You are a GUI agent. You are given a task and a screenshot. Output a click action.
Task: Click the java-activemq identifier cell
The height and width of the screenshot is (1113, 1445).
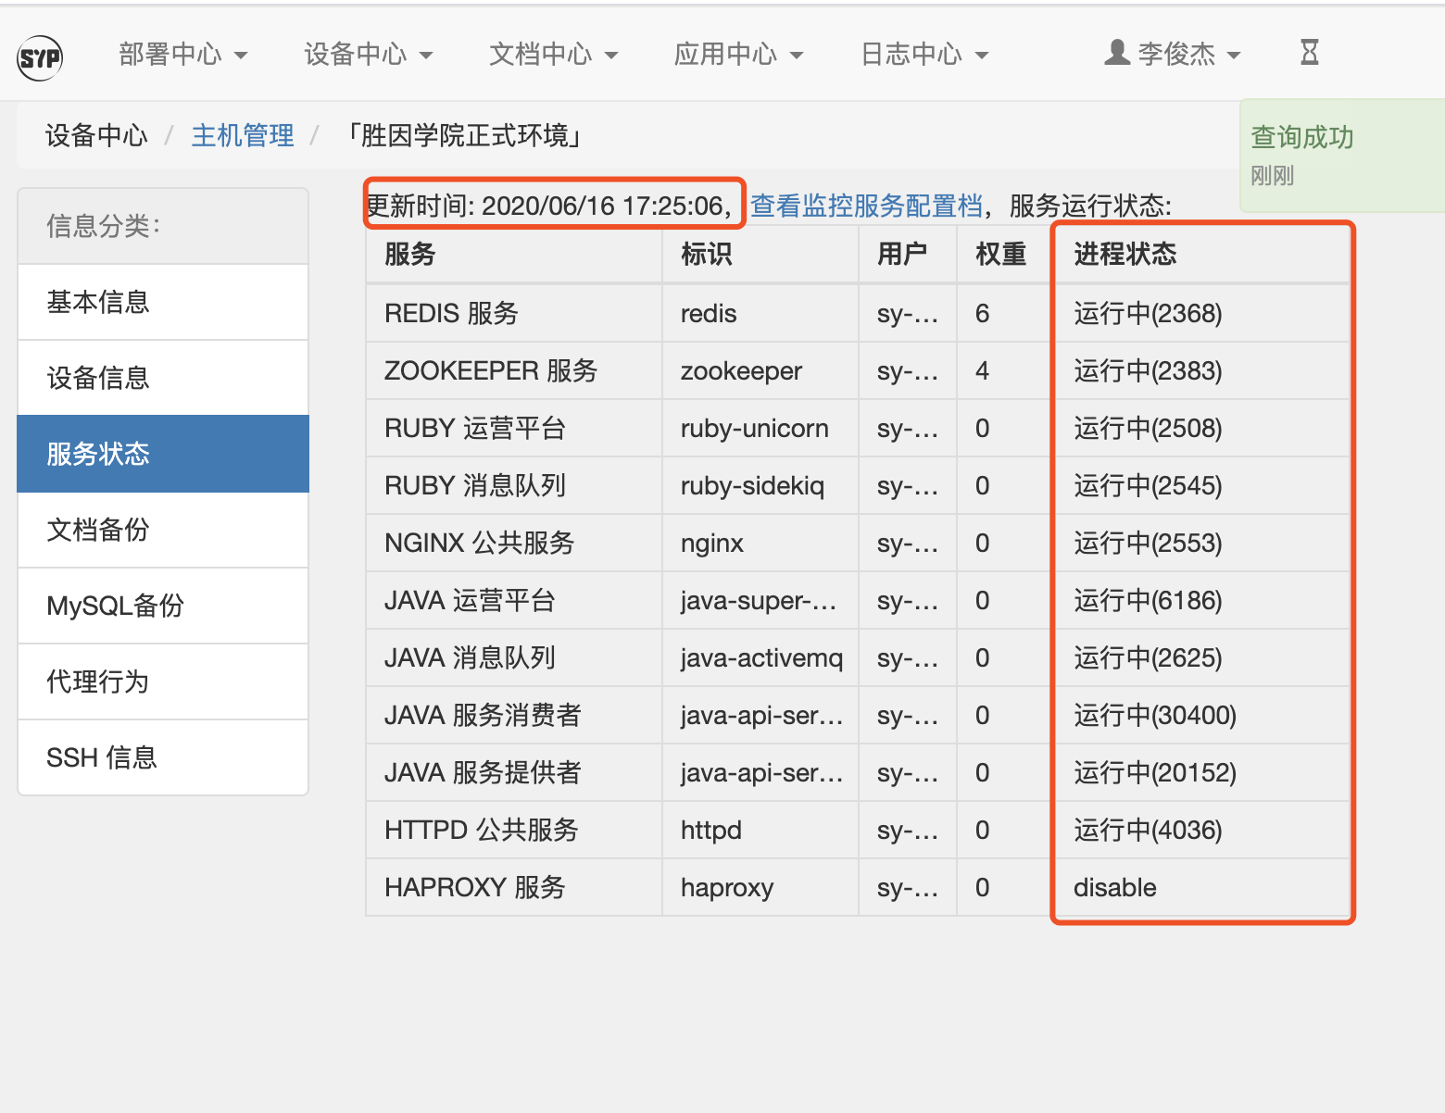pos(761,657)
